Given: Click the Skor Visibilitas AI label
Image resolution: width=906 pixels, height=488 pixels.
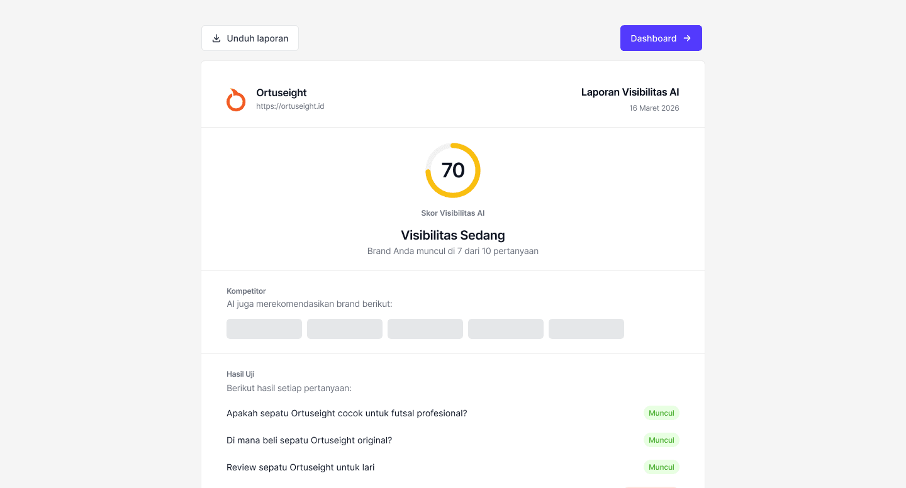Looking at the screenshot, I should 453,213.
